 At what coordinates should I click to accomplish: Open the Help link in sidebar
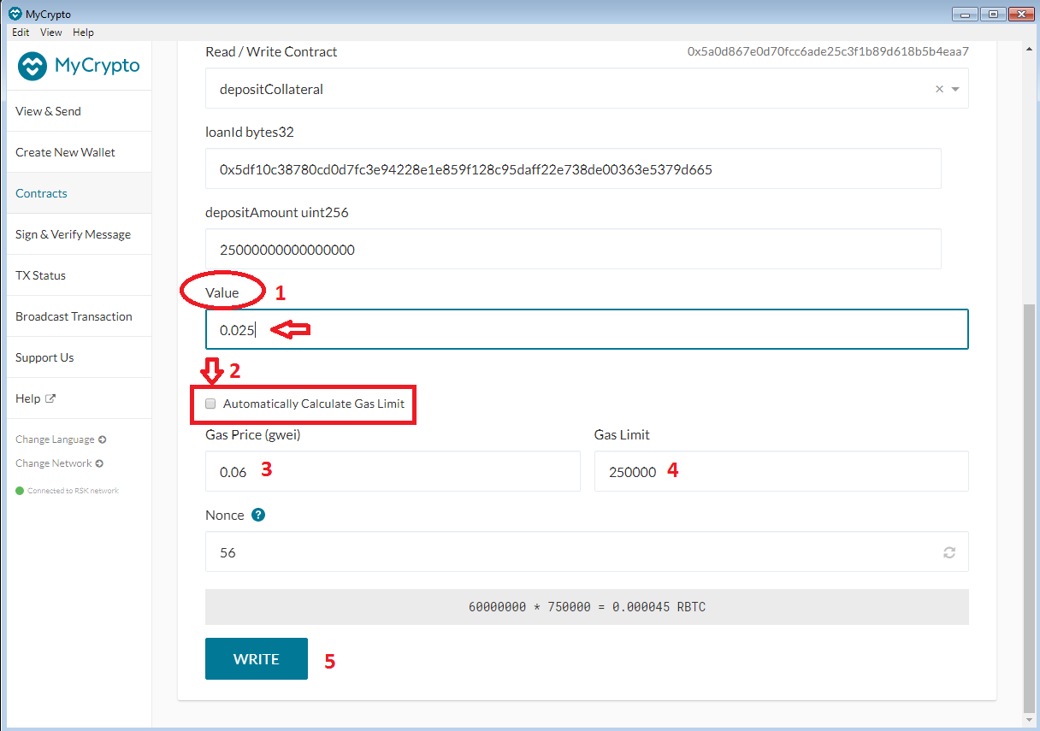point(79,398)
